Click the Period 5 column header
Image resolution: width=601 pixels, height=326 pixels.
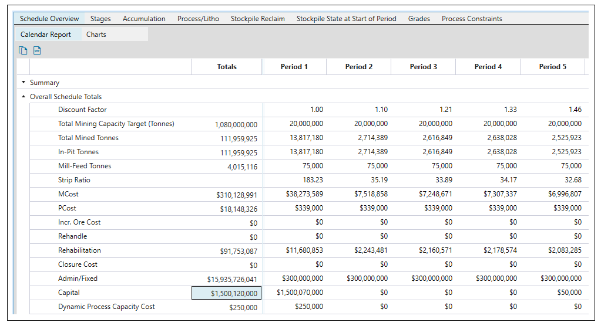coord(552,67)
